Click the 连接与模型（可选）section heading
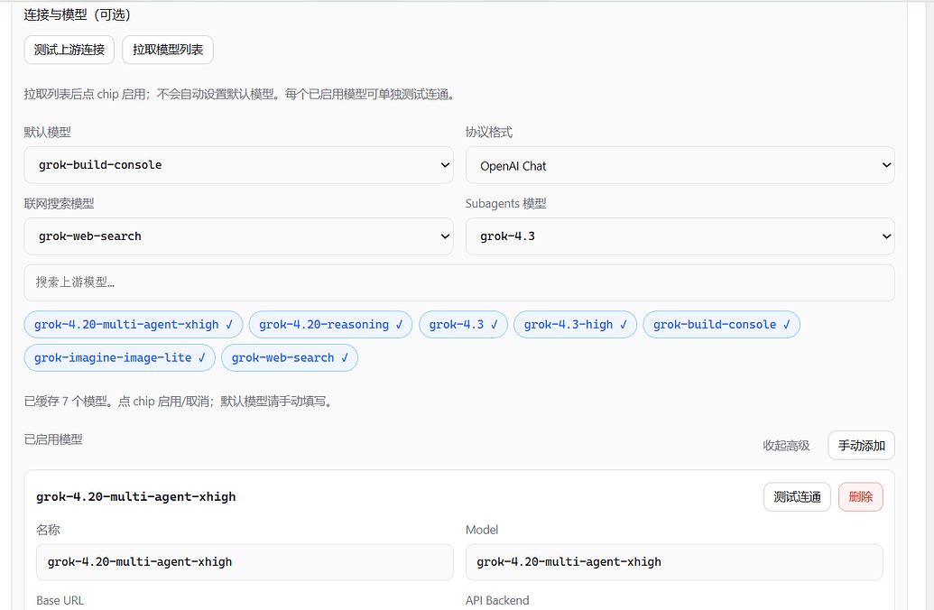Image resolution: width=934 pixels, height=610 pixels. pos(78,15)
